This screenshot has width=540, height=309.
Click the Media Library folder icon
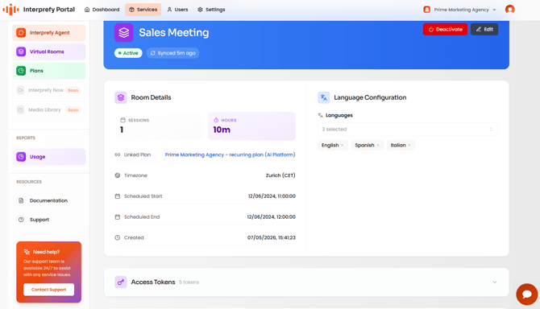pos(21,109)
